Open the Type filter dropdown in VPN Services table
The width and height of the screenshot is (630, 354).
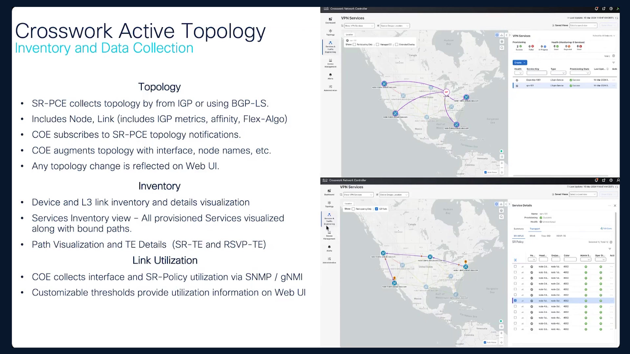(558, 73)
